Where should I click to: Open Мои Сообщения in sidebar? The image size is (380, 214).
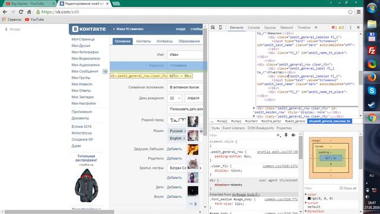(85, 71)
